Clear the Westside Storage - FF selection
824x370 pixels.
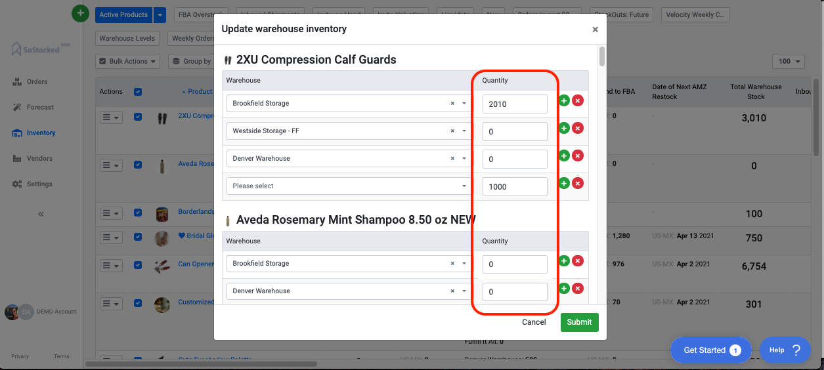coord(452,131)
